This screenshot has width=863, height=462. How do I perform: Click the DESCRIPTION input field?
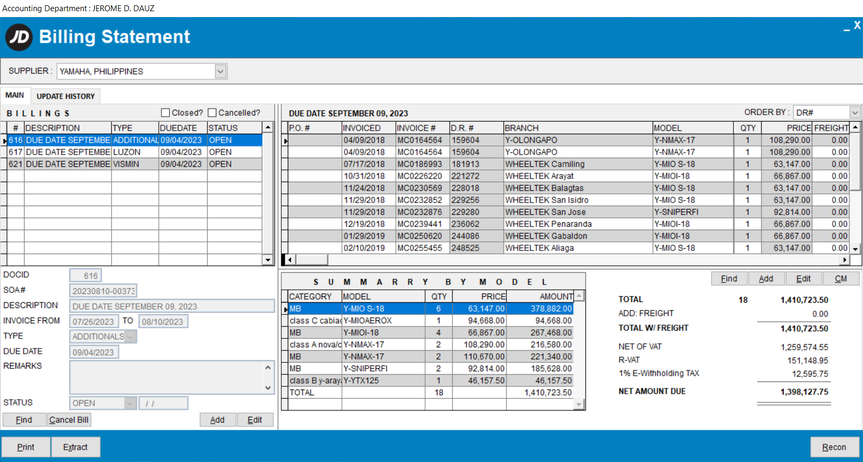172,306
